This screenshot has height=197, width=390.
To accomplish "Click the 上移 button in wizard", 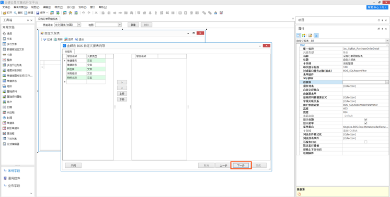I will pos(122,94).
